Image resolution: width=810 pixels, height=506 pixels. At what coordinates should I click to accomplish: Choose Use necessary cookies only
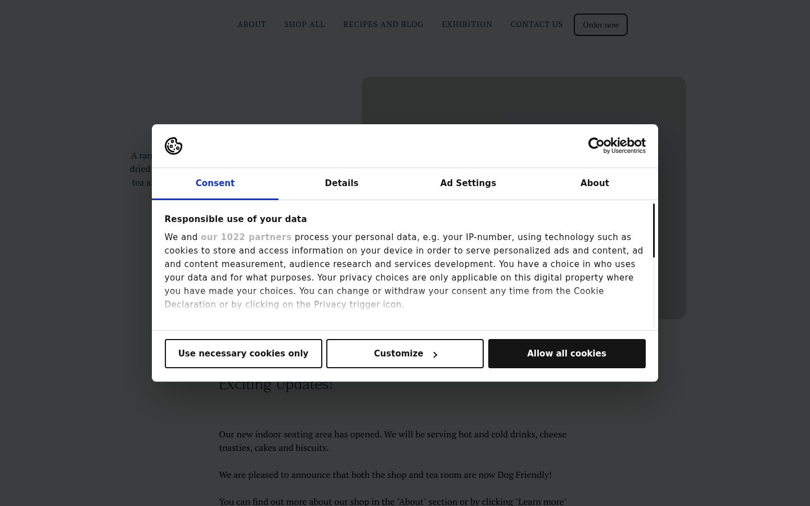click(244, 354)
